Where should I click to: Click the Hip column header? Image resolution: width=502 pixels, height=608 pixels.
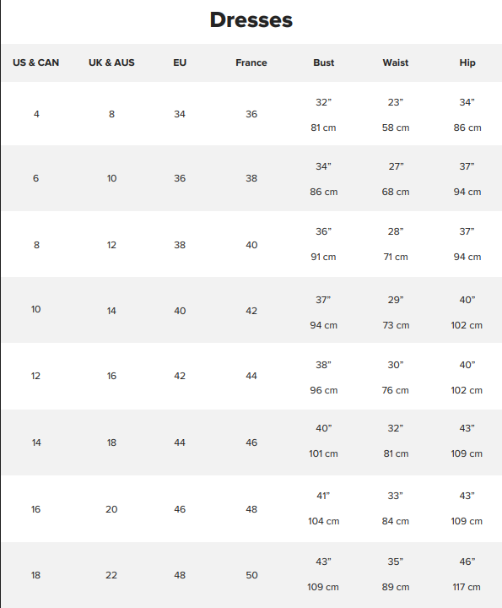[x=467, y=62]
